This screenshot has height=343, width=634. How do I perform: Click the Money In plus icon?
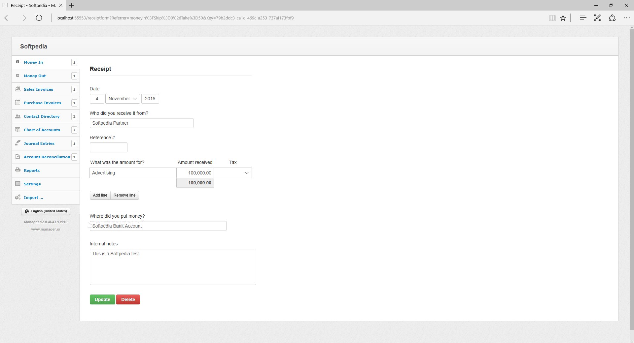18,62
